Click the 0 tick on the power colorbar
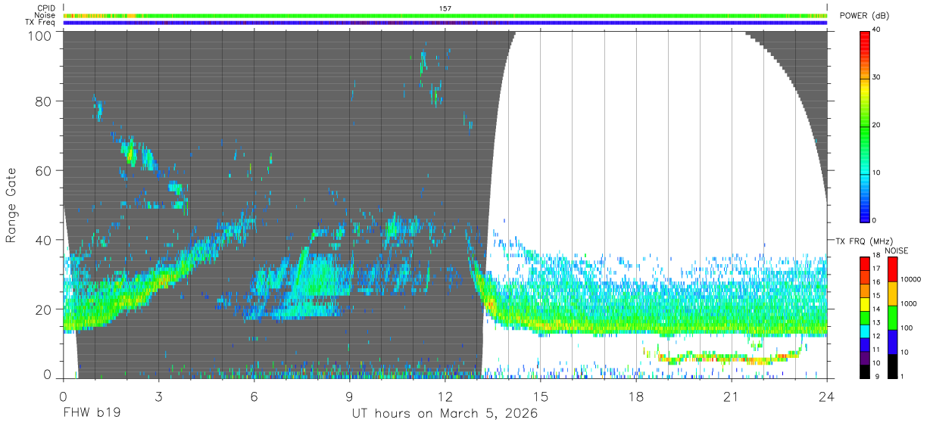 pos(875,220)
